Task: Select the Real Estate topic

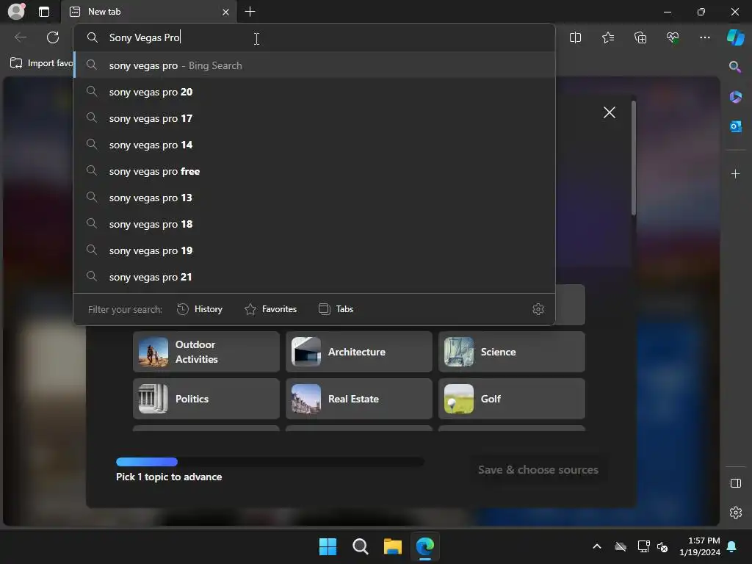Action: [358, 399]
